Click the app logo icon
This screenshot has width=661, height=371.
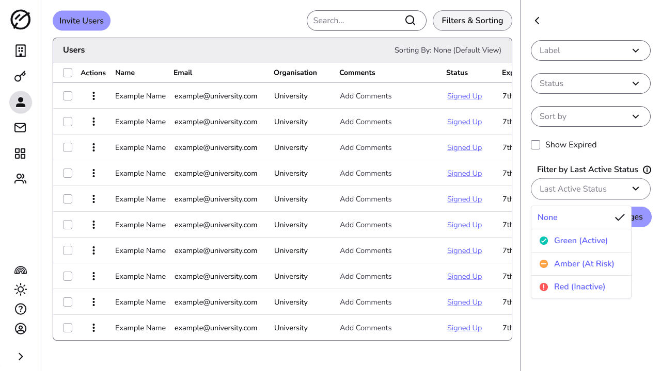(21, 20)
